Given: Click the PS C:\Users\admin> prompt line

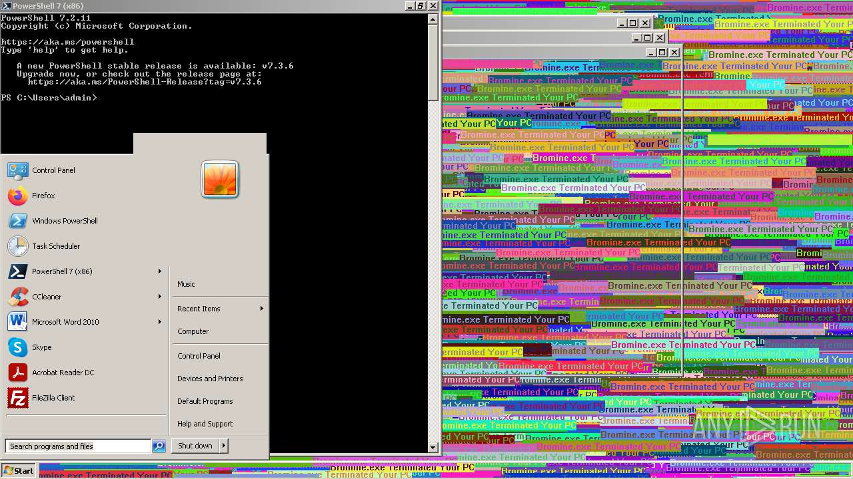Looking at the screenshot, I should point(49,98).
